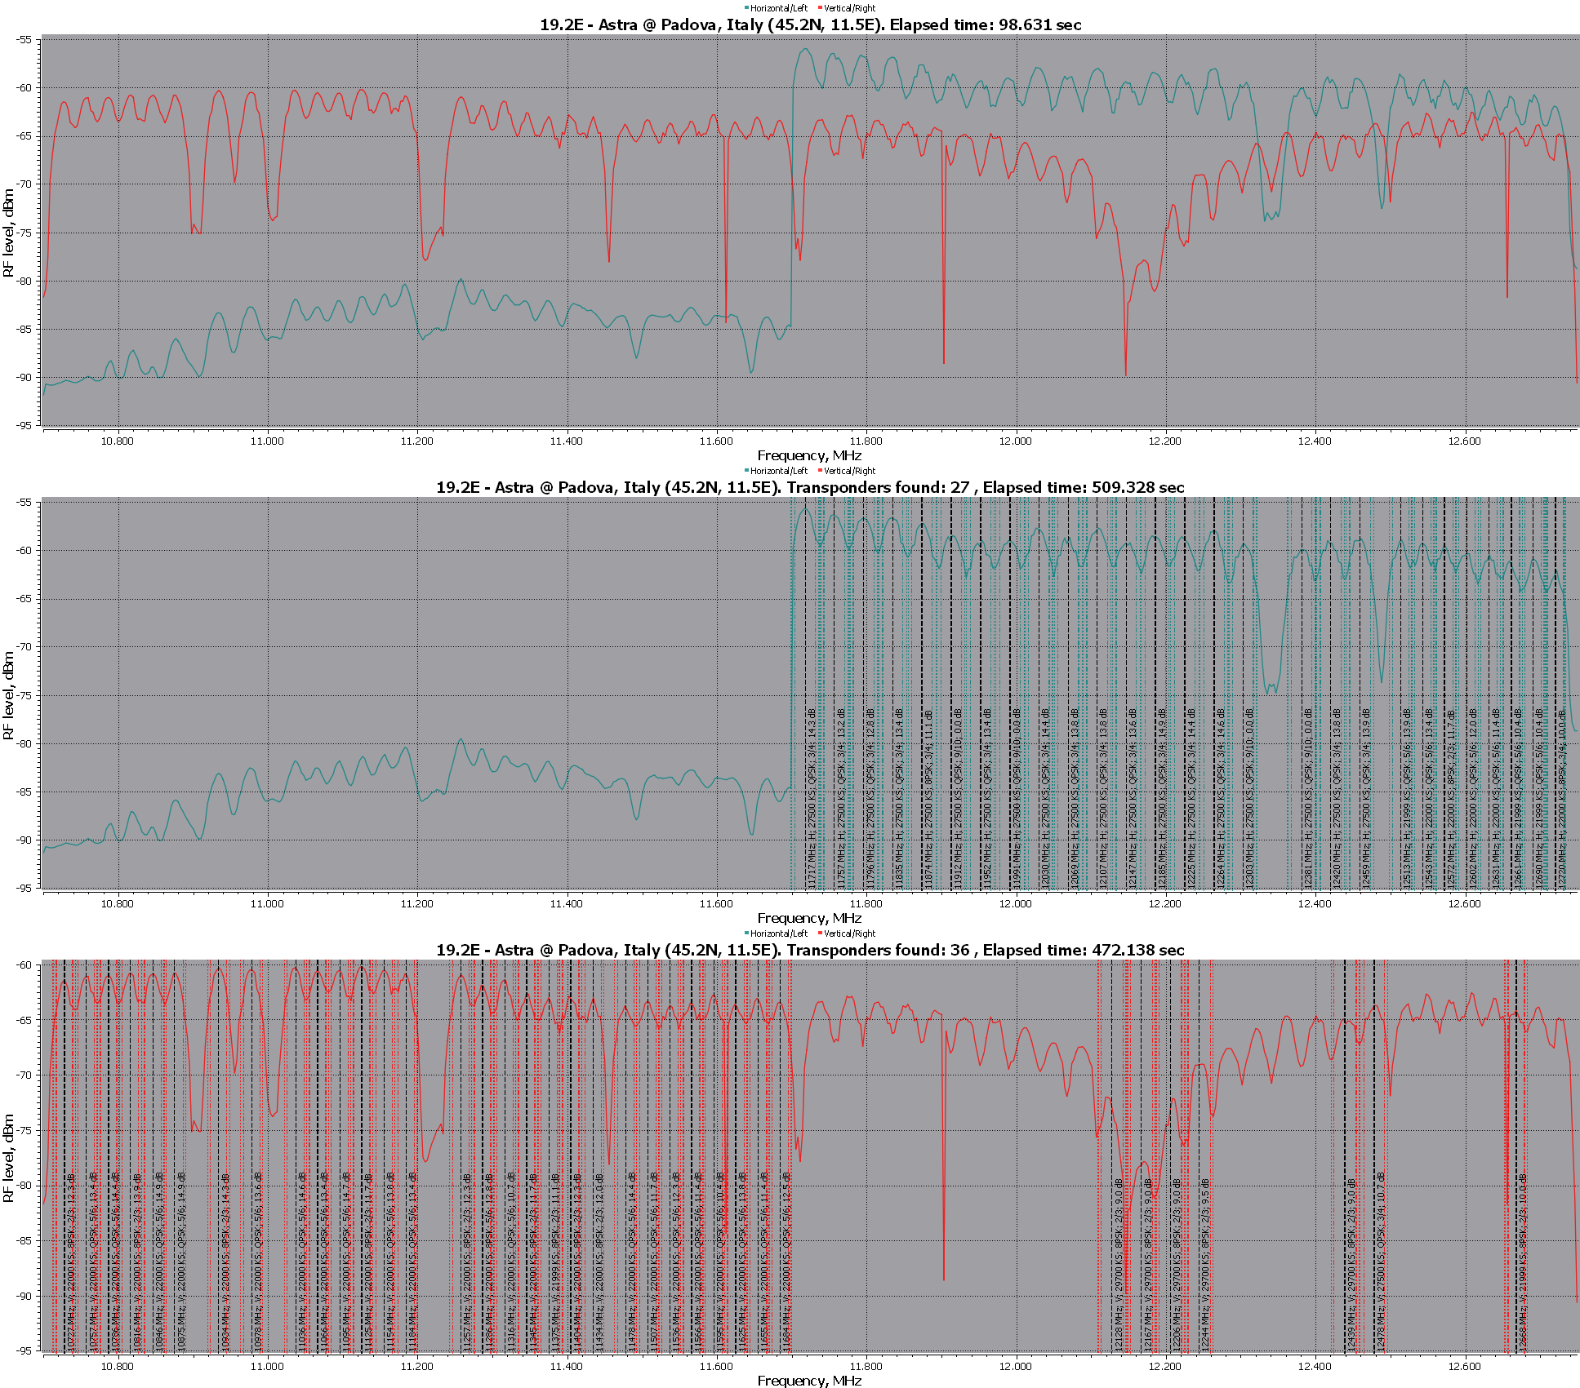Click the 11717 MHz transponder marker label
The image size is (1580, 1388).
(812, 798)
